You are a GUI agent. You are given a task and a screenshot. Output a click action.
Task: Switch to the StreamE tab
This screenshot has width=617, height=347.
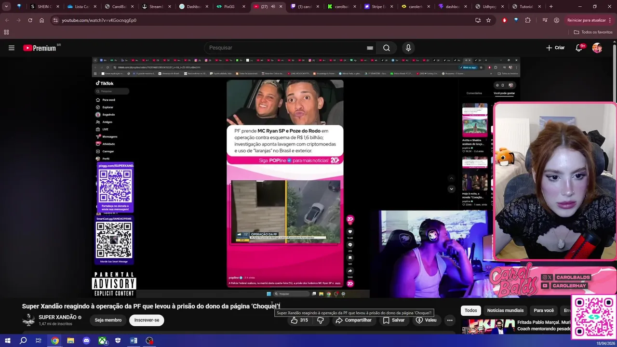click(156, 7)
